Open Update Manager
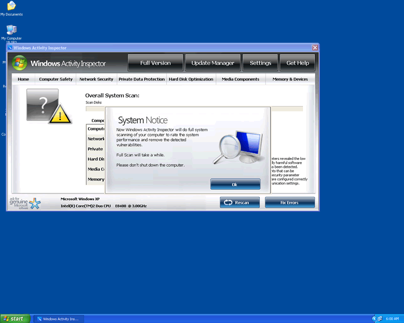Screen dimensions: 404x323 (x=213, y=63)
